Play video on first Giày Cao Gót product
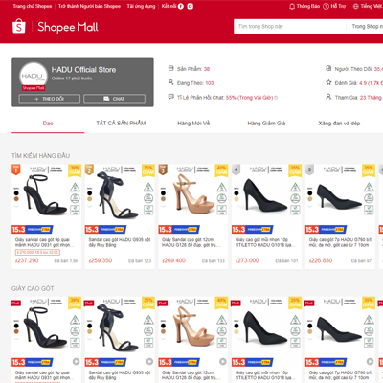383x383 pixels. pos(76,361)
